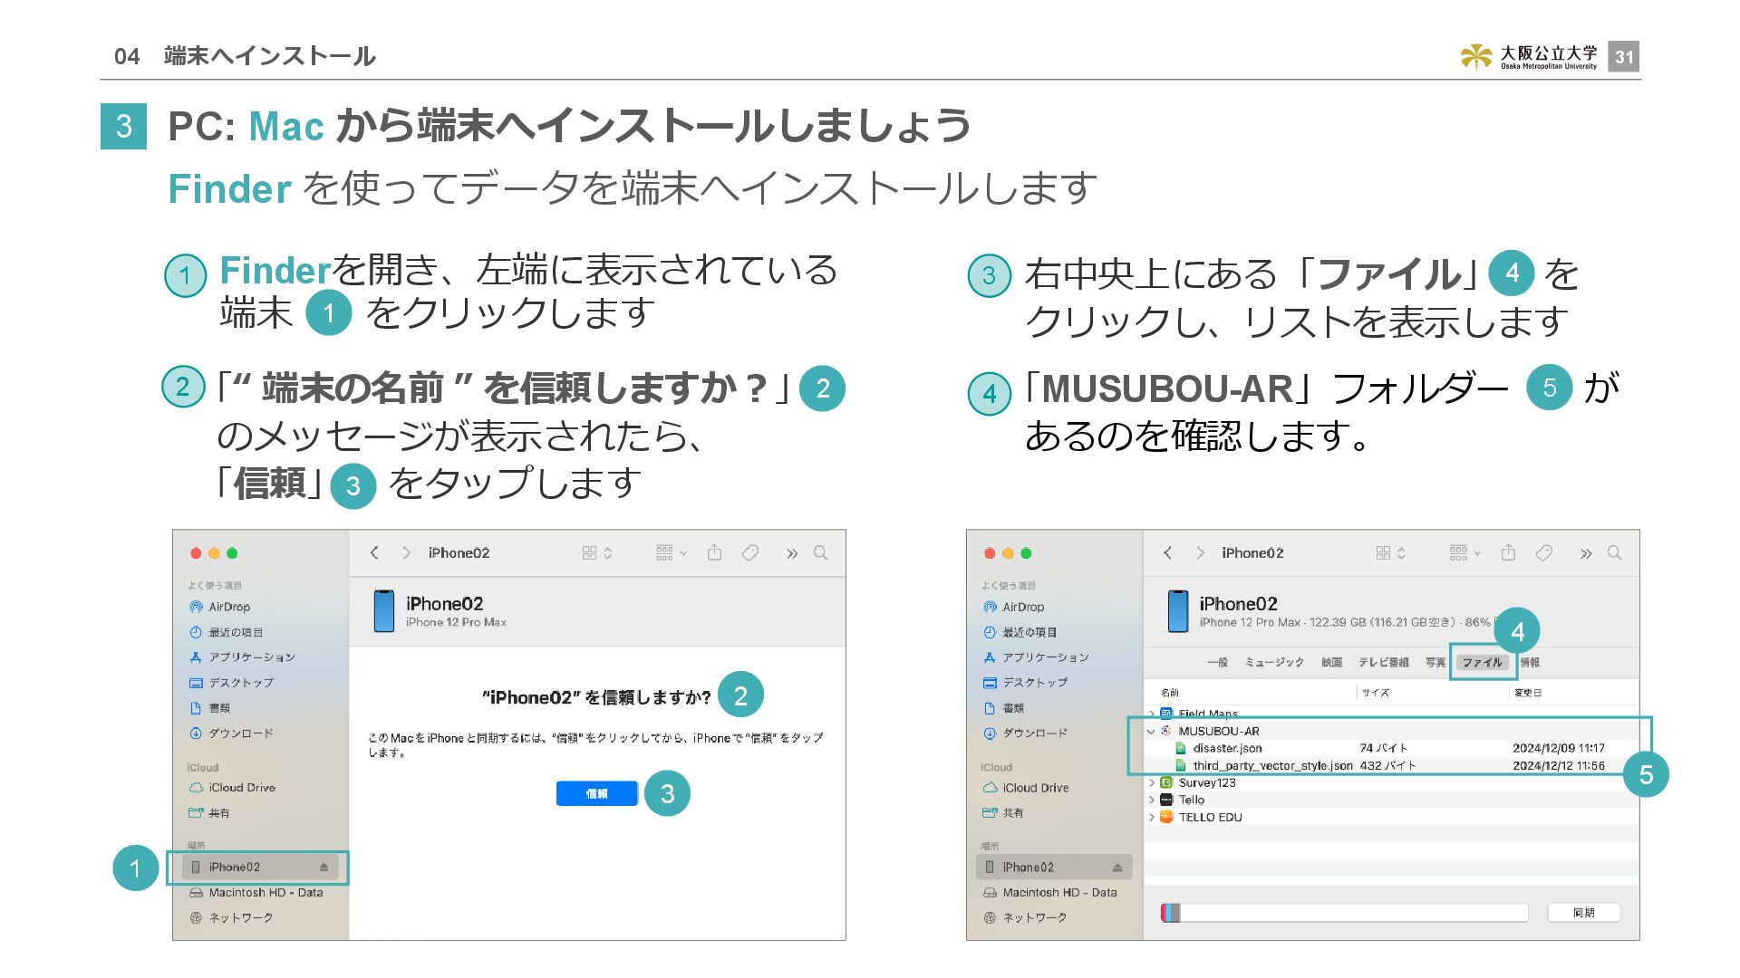
Task: Expand the TELLO EDU folder
Action: [x=1152, y=818]
